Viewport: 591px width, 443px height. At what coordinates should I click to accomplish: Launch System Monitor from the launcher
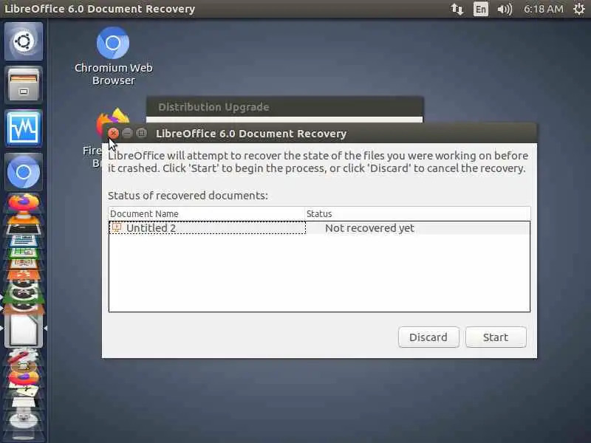tap(24, 128)
